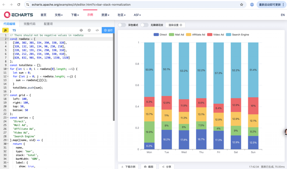
Task: Click the code editor vertical scrollbar
Action: click(114, 77)
